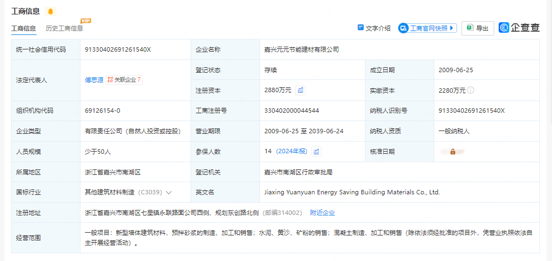
Task: Switch to the 历史工商信息 tab
Action: coord(64,28)
